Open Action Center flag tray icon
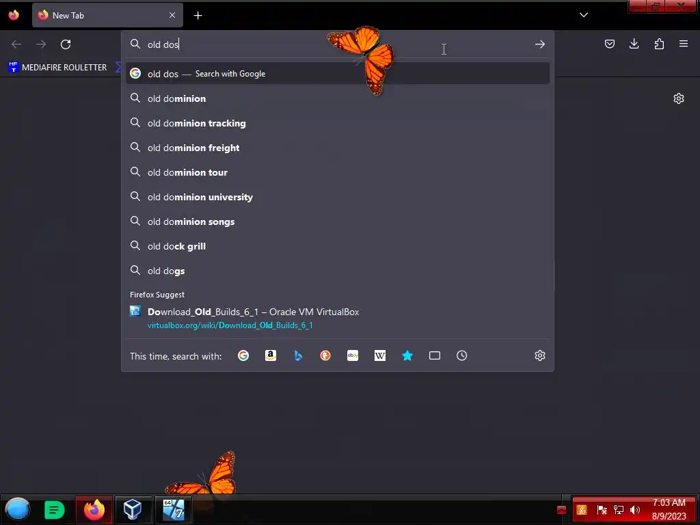700x525 pixels. [602, 510]
